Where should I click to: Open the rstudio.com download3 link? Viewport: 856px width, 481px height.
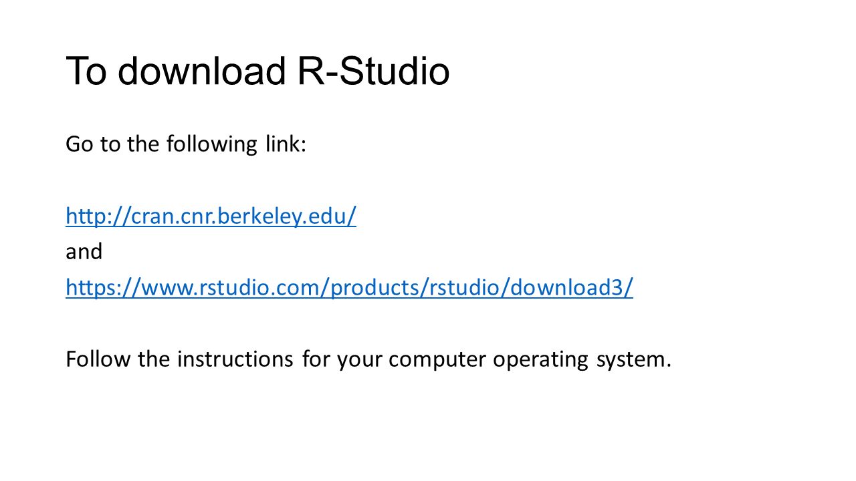click(349, 288)
